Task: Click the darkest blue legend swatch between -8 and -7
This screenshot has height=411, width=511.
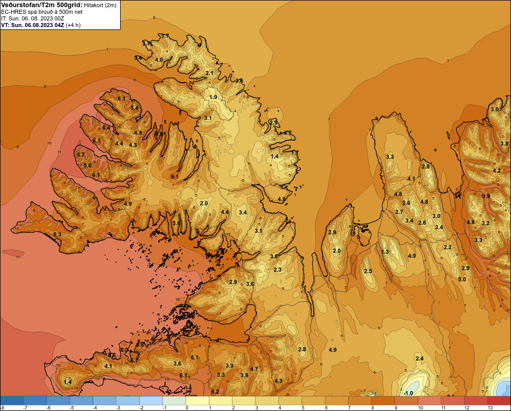Action: point(12,401)
